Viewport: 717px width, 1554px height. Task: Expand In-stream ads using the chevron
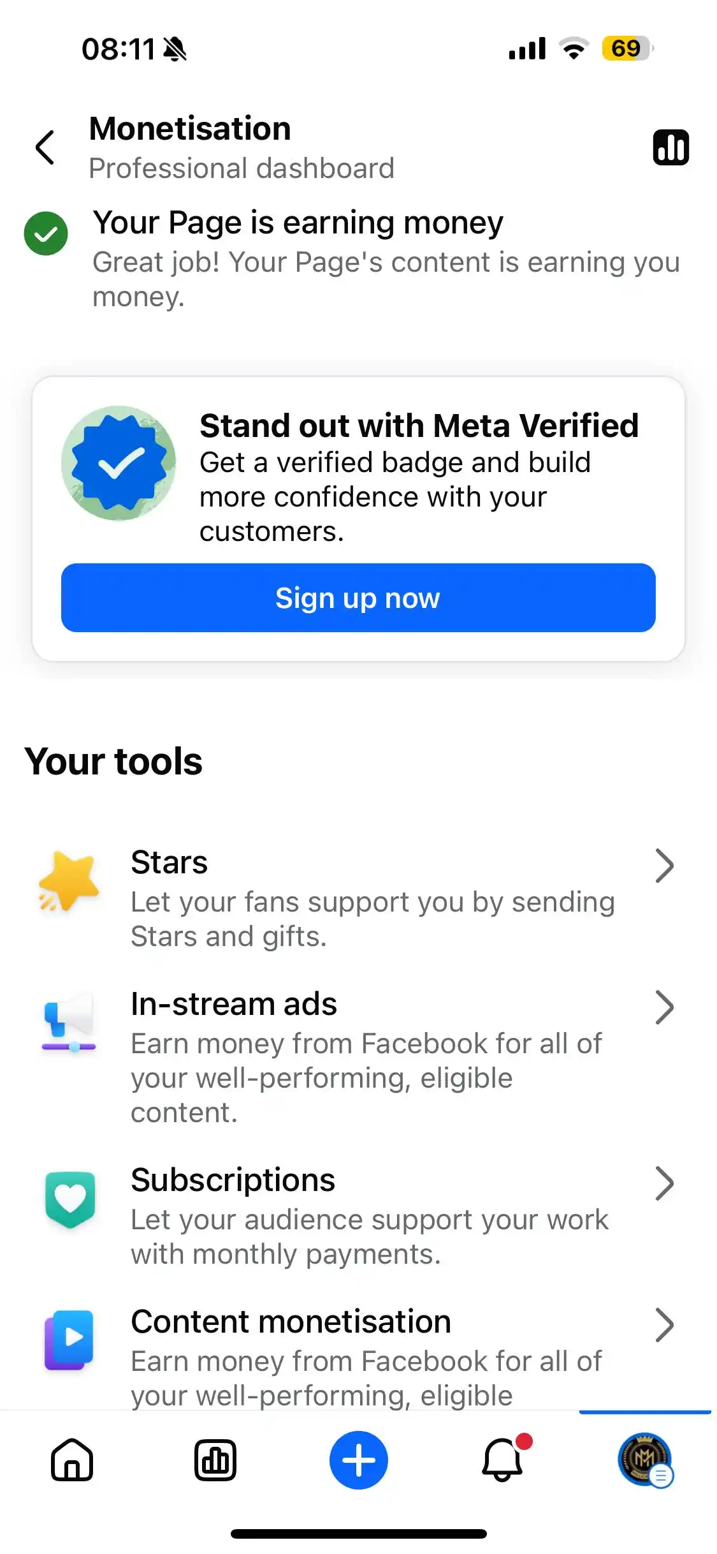pos(665,1007)
